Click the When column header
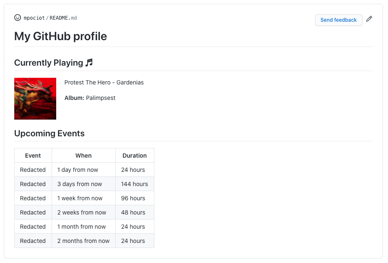This screenshot has width=388, height=263. click(x=83, y=156)
